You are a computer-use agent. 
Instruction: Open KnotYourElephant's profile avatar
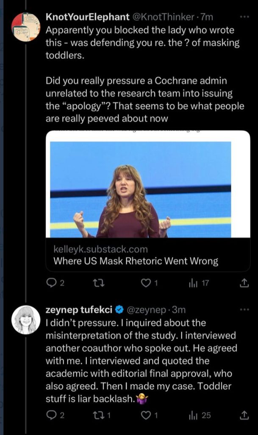coord(25,26)
